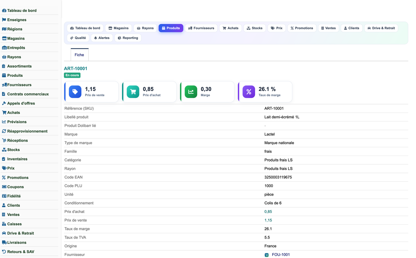The height and width of the screenshot is (258, 416).
Task: Click the map icon beside Régions
Action: pos(4,29)
